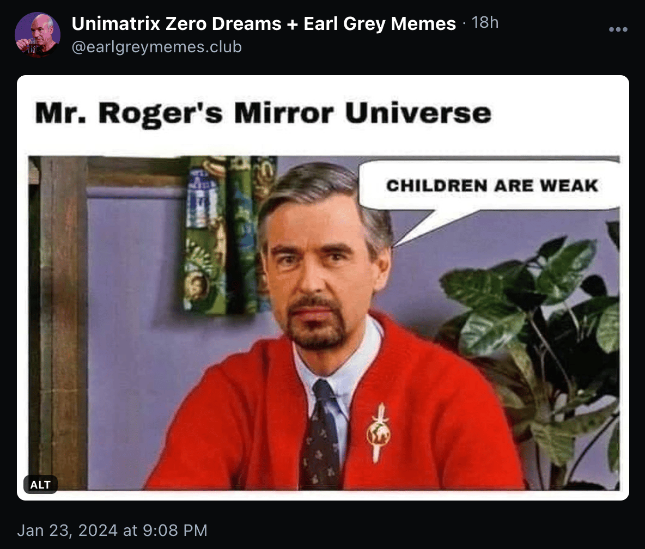Click the empty dark area beside the date

click(424, 530)
